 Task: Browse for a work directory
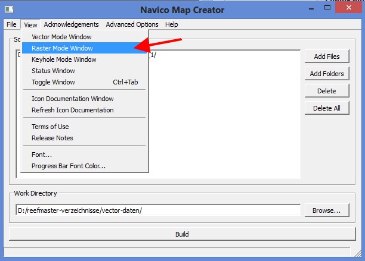[x=326, y=210]
